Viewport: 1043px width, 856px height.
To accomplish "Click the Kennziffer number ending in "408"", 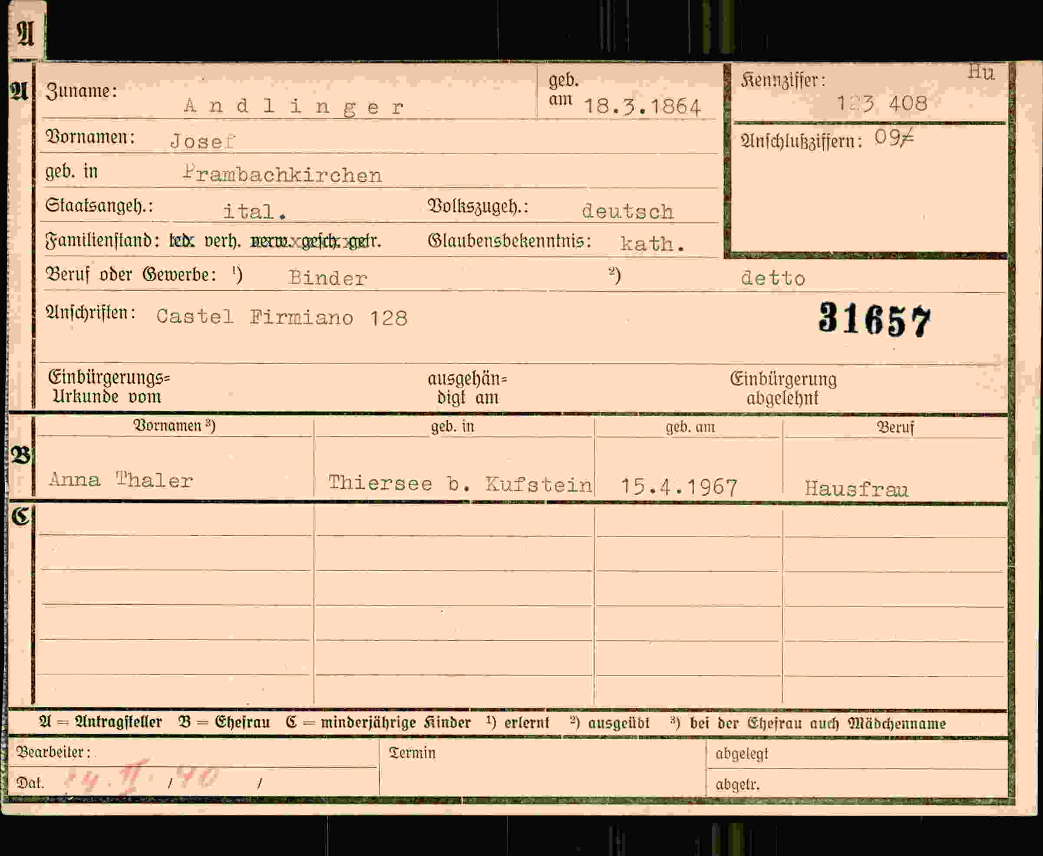I will click(x=882, y=104).
